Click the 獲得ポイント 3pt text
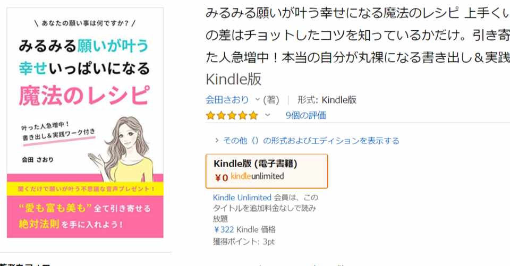Screen dimensions: 510x266 coord(244,242)
